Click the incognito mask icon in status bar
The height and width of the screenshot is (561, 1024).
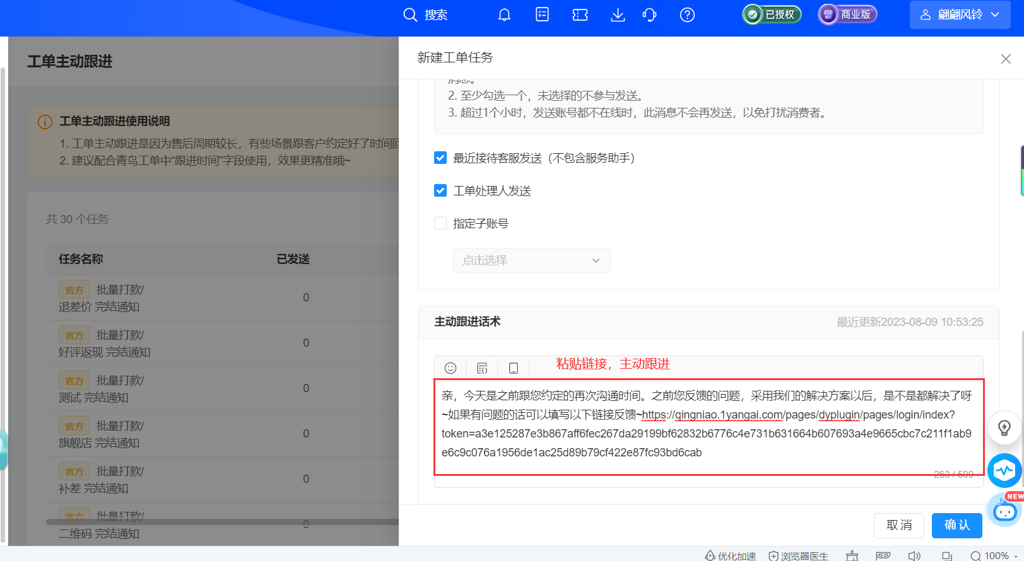point(883,555)
